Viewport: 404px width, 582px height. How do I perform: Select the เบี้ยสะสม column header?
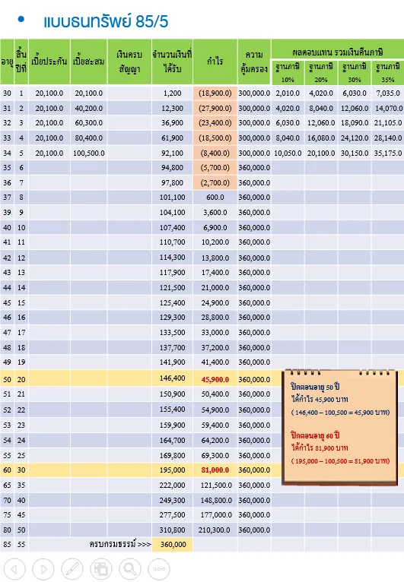89,62
